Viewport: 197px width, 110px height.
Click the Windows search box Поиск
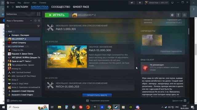28,107
